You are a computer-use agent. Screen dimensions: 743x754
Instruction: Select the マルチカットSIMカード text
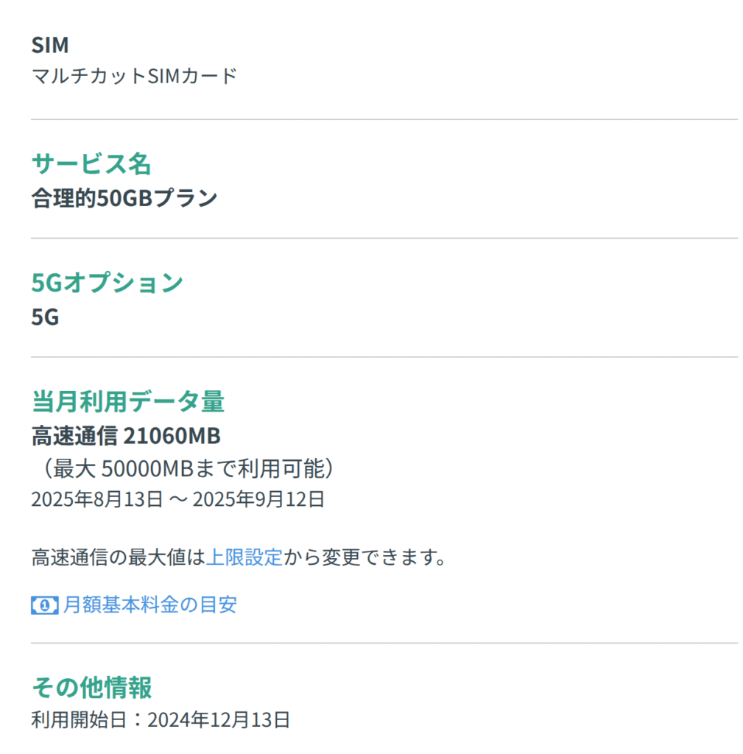tap(134, 75)
